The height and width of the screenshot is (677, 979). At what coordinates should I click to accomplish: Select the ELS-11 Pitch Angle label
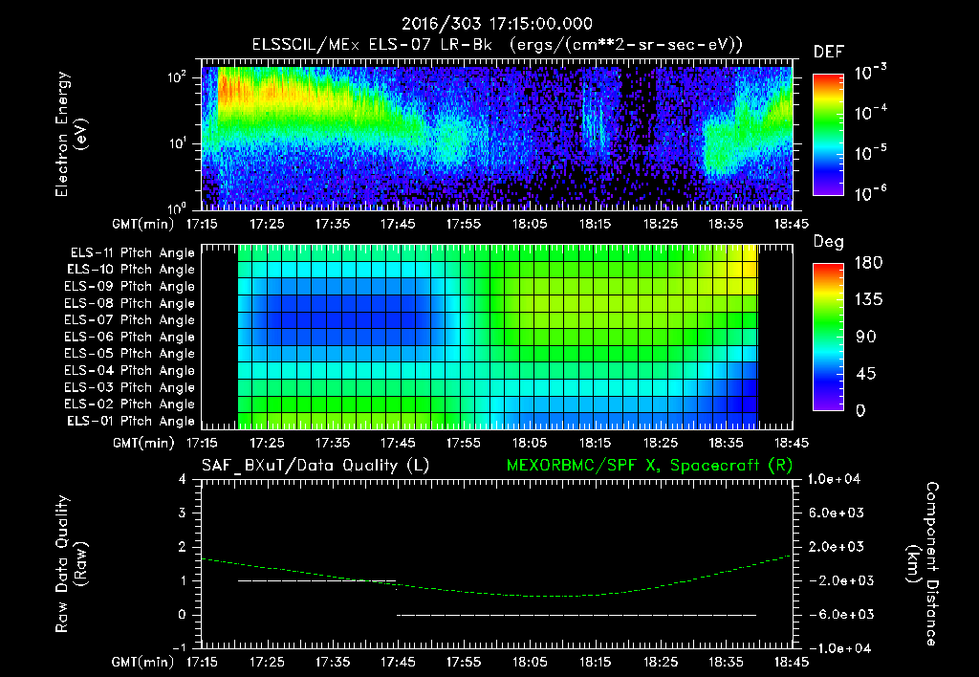coord(132,253)
